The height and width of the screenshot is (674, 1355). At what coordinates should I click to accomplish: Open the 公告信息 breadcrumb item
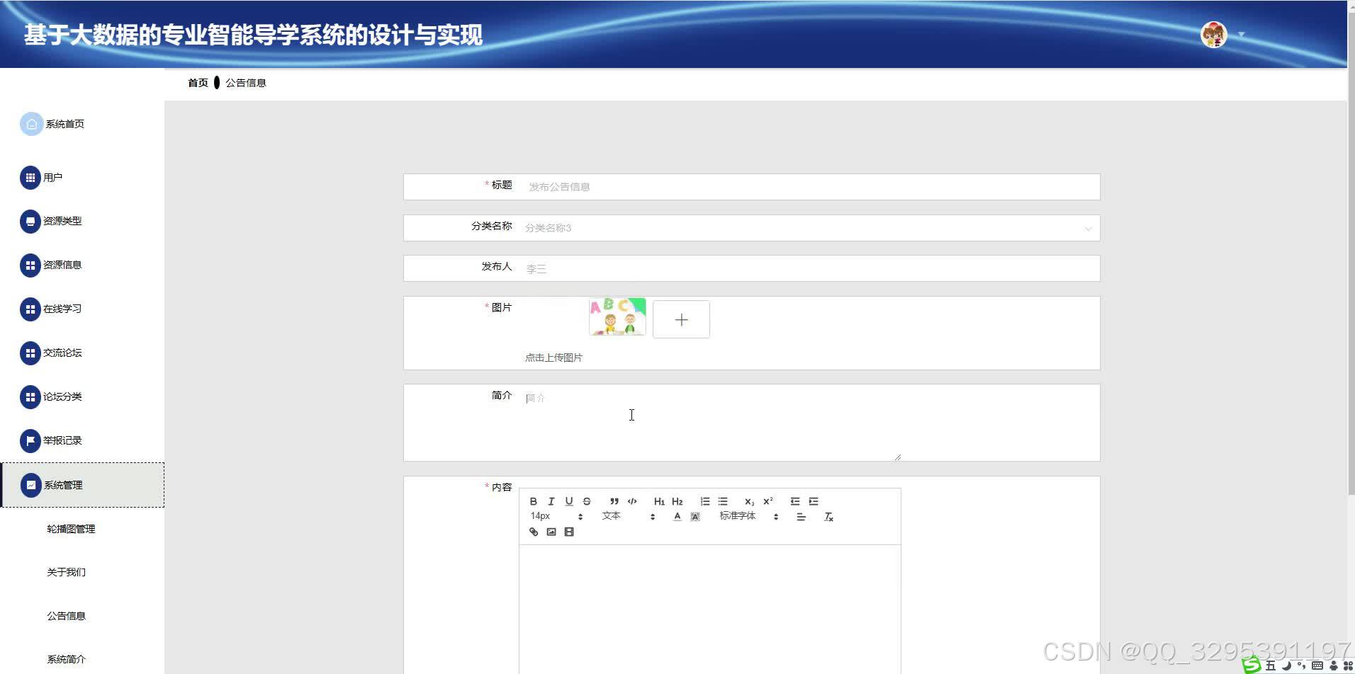coord(246,83)
